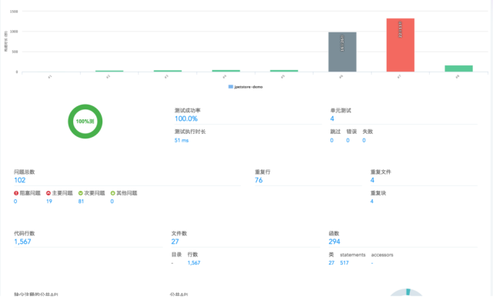Click the 文件数 label
493x297 pixels.
pyautogui.click(x=179, y=234)
